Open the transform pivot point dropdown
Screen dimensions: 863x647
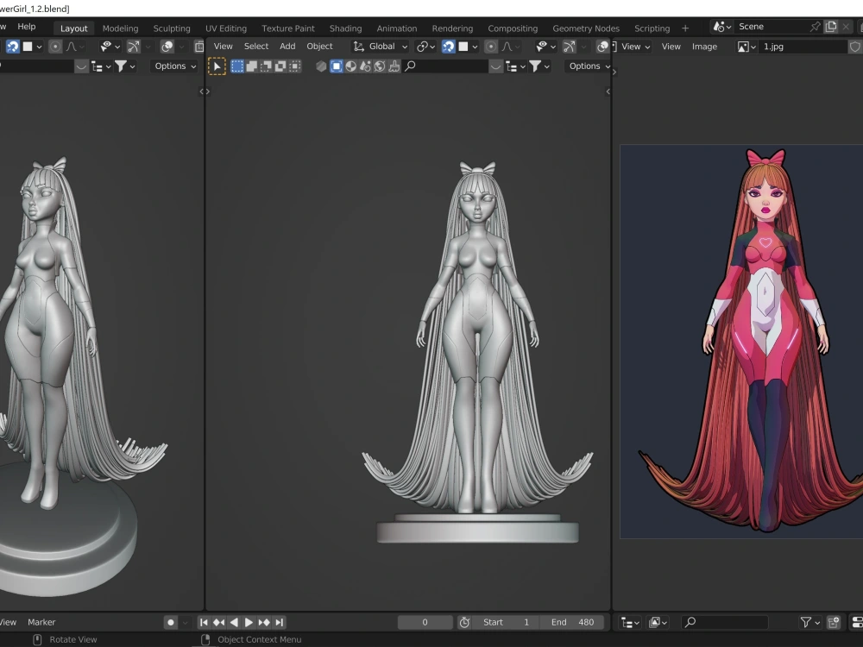tap(426, 47)
